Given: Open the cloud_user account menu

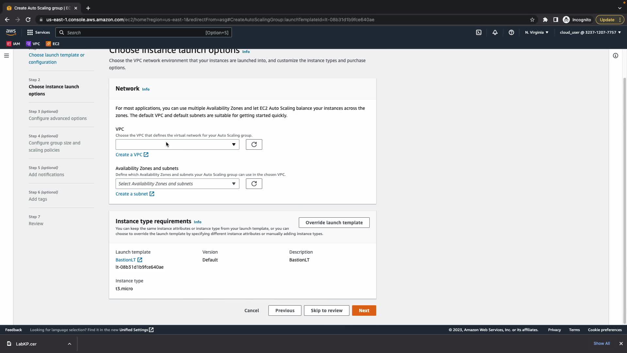Looking at the screenshot, I should (590, 32).
